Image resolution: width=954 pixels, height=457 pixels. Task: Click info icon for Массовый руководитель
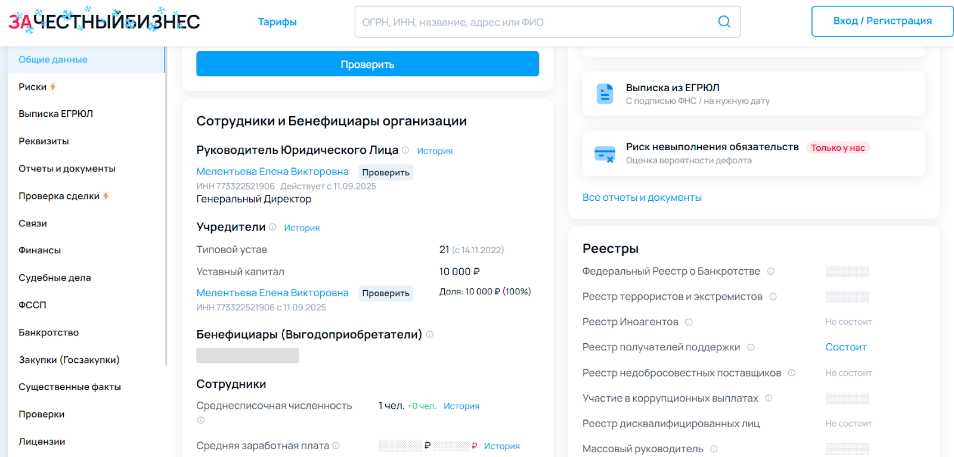click(714, 449)
